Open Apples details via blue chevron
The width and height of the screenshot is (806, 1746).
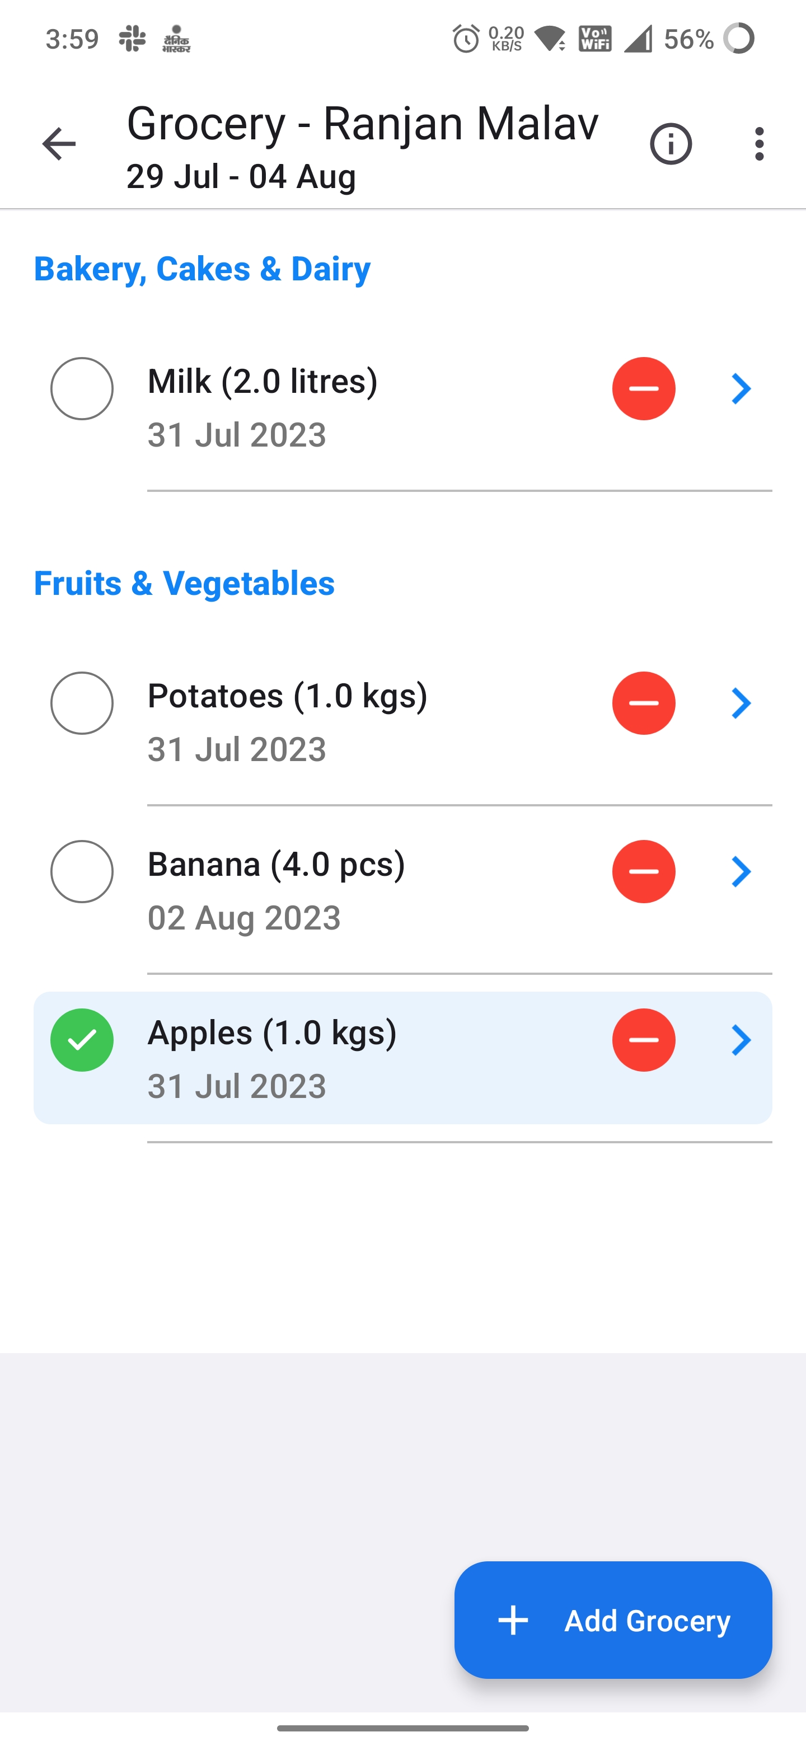point(741,1040)
